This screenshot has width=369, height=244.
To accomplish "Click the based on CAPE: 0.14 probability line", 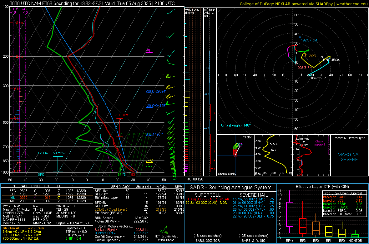I will click(x=342, y=197).
